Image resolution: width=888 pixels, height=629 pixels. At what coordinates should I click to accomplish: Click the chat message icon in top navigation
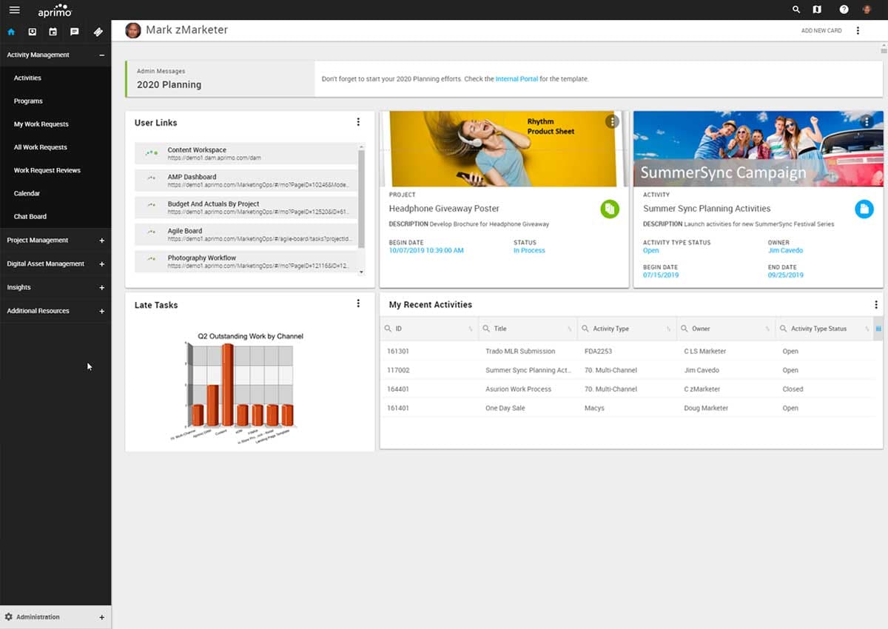click(74, 32)
